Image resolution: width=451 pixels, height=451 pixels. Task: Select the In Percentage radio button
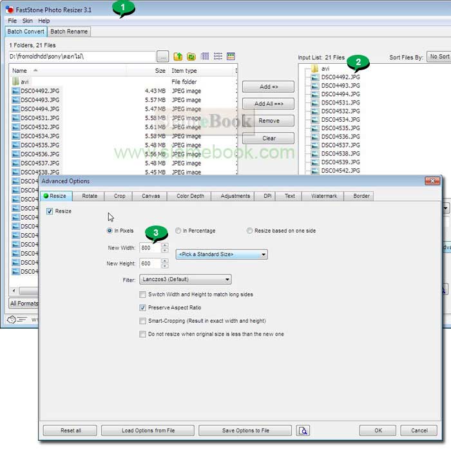click(x=178, y=231)
